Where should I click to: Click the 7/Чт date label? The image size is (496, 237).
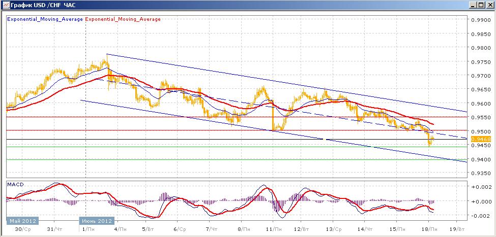[212, 228]
